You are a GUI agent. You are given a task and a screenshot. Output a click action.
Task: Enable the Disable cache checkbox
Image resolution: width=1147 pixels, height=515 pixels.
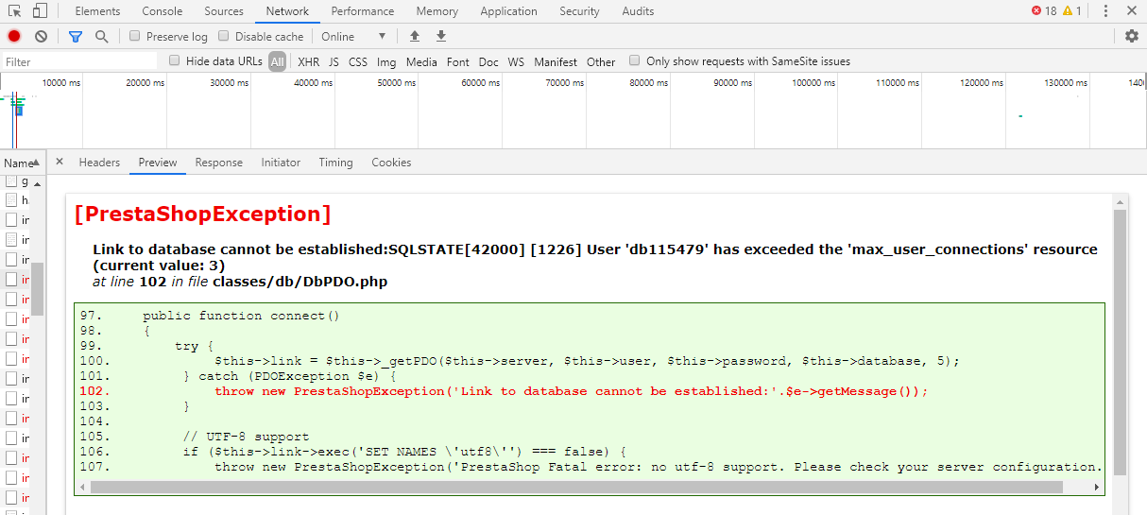coord(224,36)
